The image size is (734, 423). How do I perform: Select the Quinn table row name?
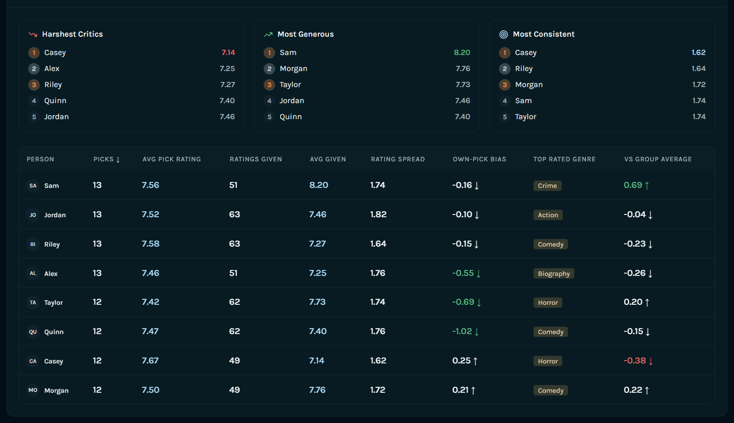pyautogui.click(x=54, y=332)
